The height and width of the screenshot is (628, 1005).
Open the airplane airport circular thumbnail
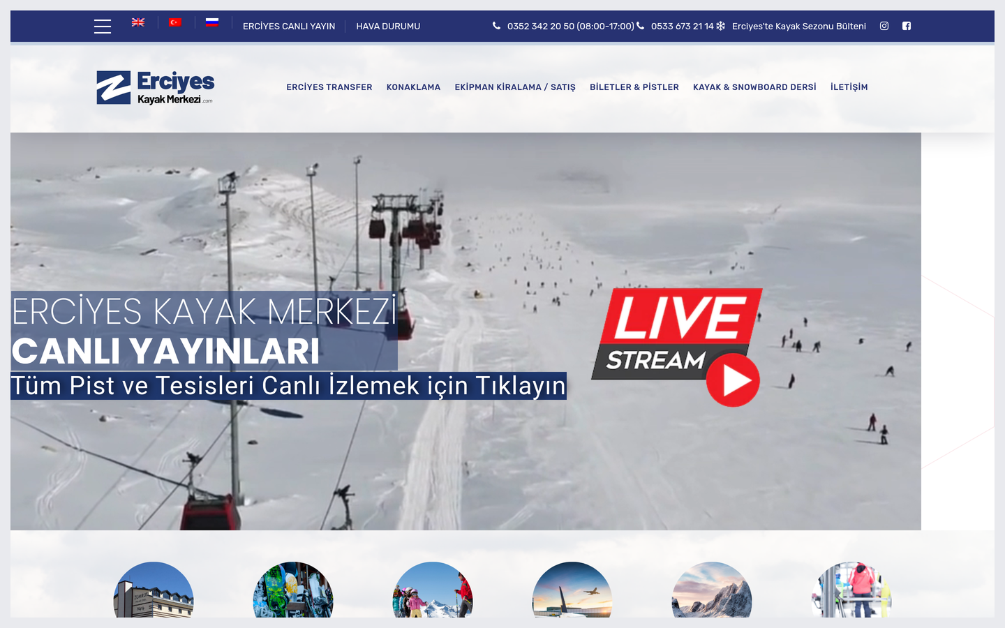[x=572, y=590]
